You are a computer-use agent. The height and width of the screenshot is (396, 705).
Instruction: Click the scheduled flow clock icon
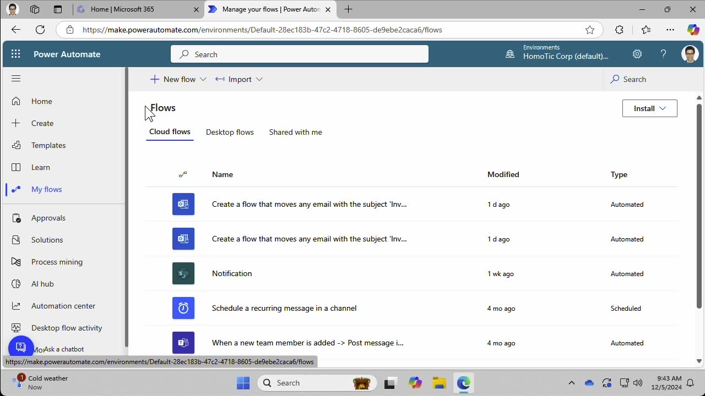click(183, 308)
